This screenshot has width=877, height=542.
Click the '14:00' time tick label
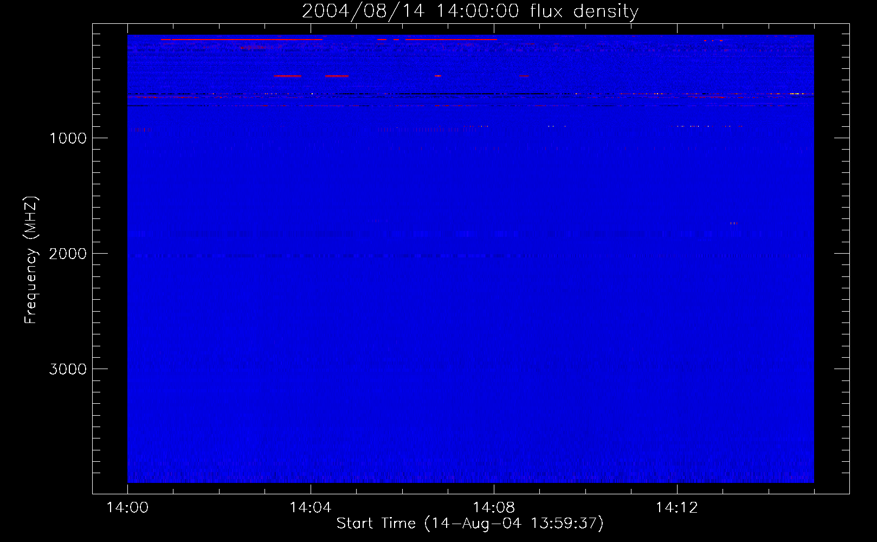pyautogui.click(x=127, y=508)
